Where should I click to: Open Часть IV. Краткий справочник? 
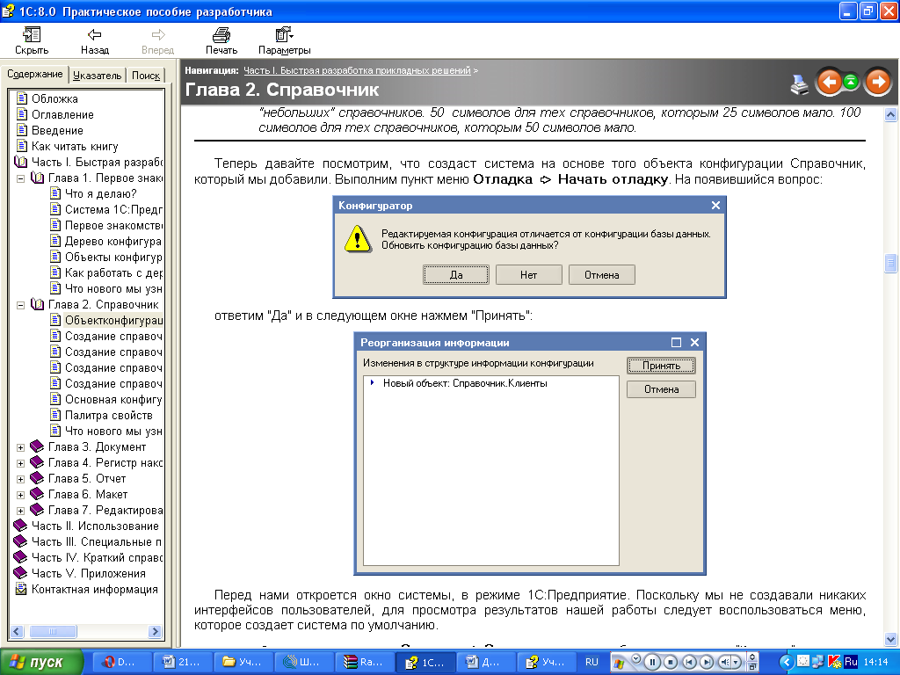tap(97, 558)
